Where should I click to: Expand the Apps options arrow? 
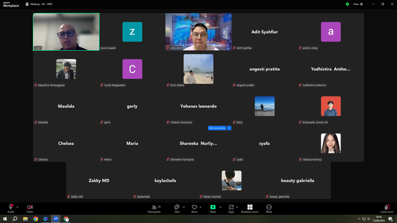237,207
